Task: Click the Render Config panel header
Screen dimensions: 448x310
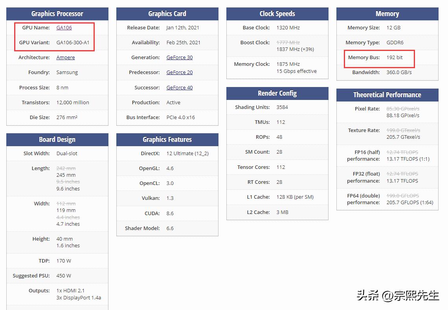Action: 277,93
